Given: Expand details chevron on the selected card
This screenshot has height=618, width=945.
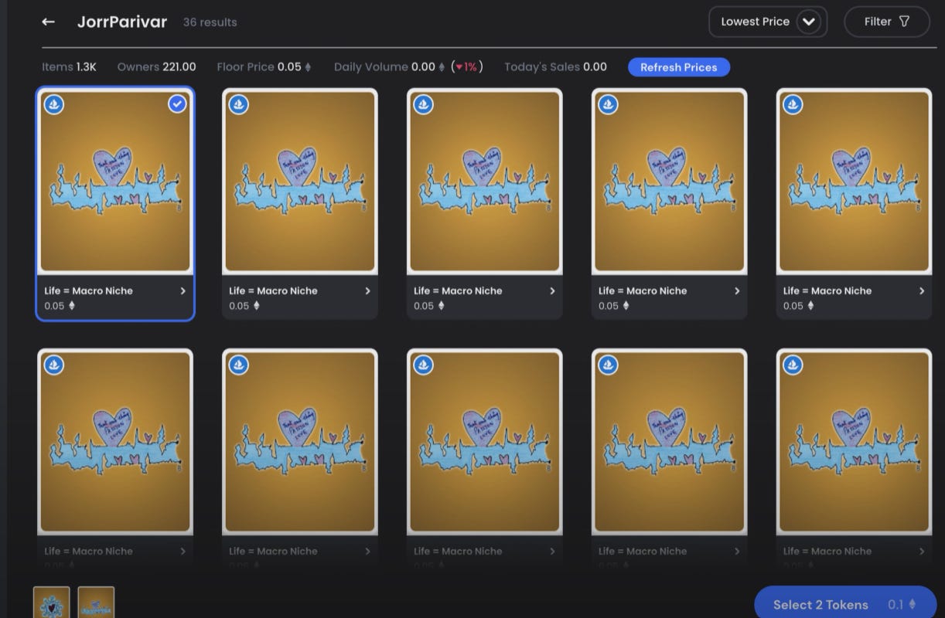Looking at the screenshot, I should click(x=183, y=291).
